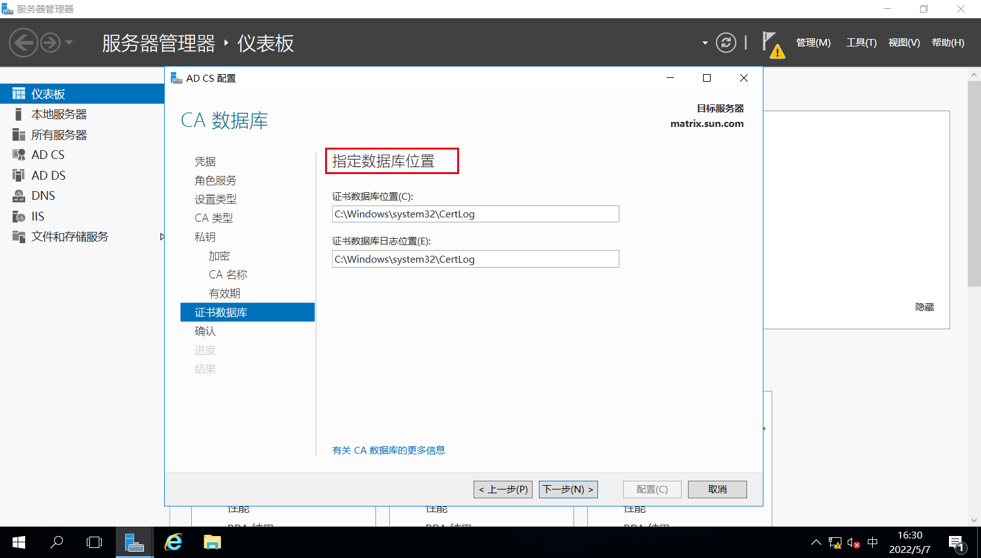Go to 加密 wizard step

coord(219,256)
